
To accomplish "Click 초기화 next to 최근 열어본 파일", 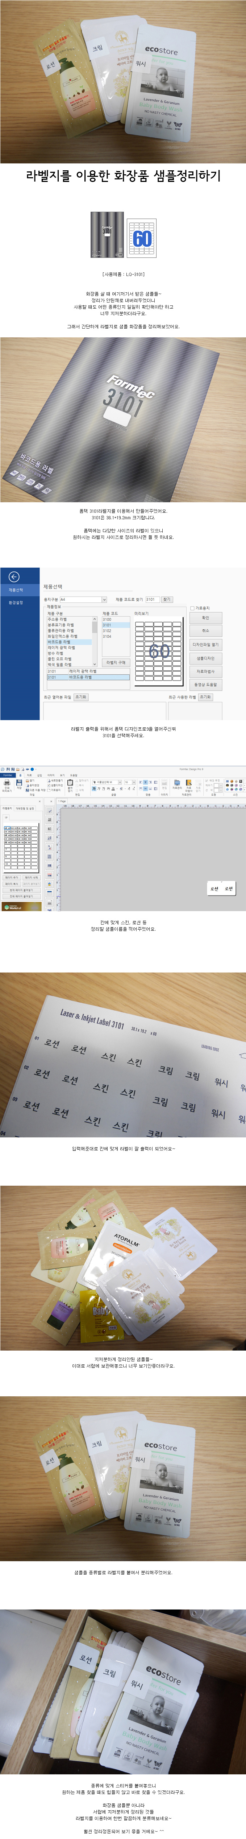I will click(80, 697).
